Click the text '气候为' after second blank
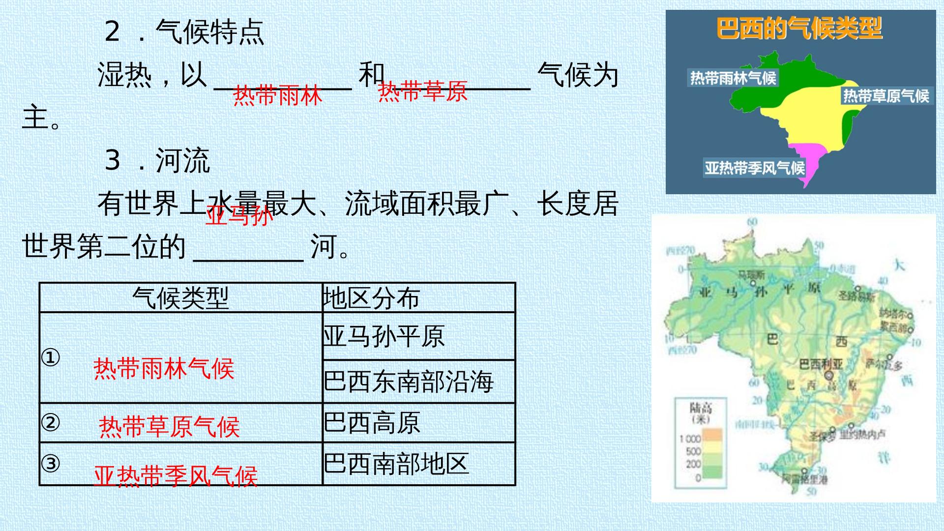The width and height of the screenshot is (944, 531). pos(578,75)
